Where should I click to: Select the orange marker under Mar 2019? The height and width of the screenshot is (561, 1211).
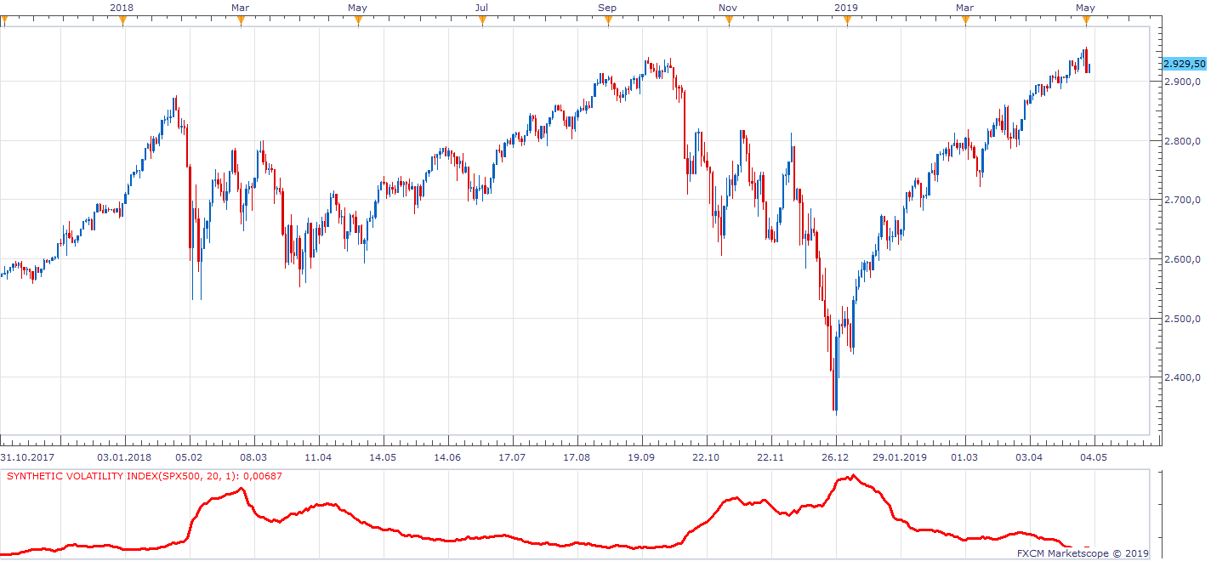[965, 20]
